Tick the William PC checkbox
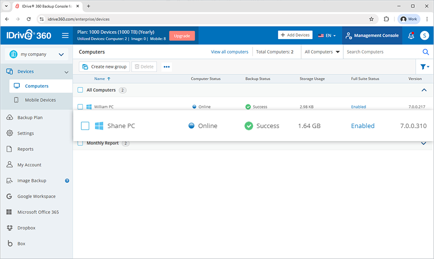Image resolution: width=434 pixels, height=259 pixels. [81, 107]
